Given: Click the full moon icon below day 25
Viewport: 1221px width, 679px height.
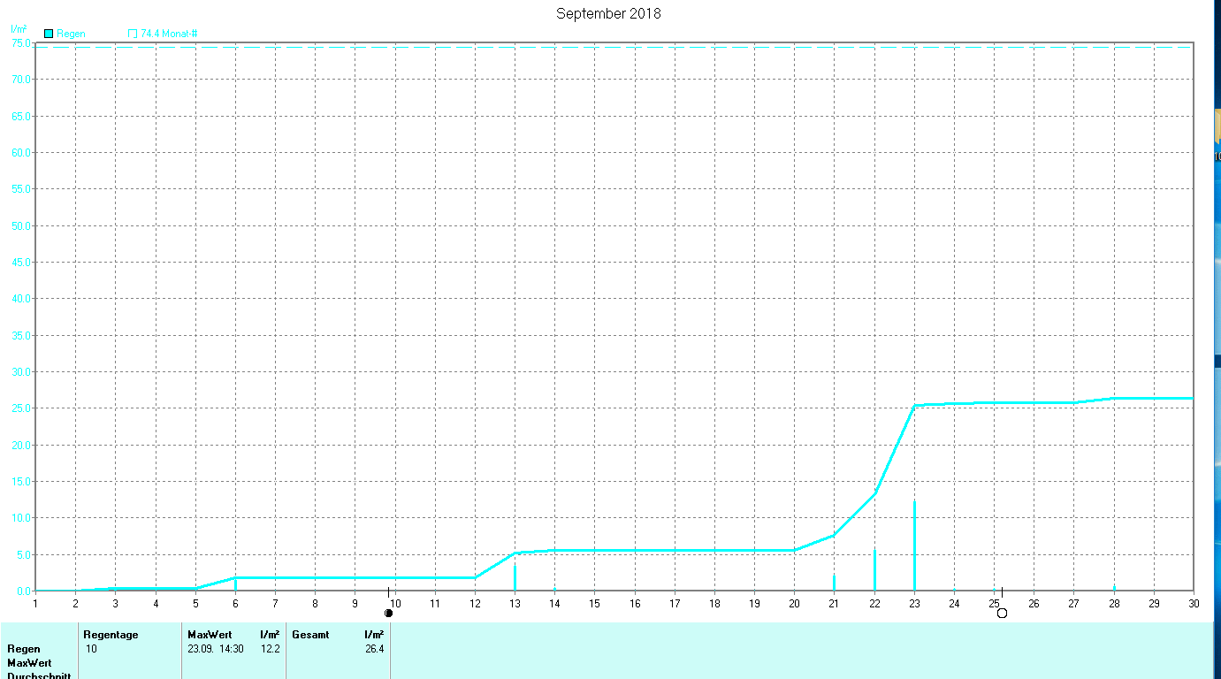Looking at the screenshot, I should (x=1002, y=613).
